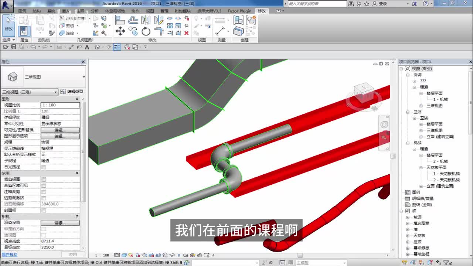The height and width of the screenshot is (266, 473).
Task: Click the view scale 1 : 100 in view control bar
Action: pos(102,255)
